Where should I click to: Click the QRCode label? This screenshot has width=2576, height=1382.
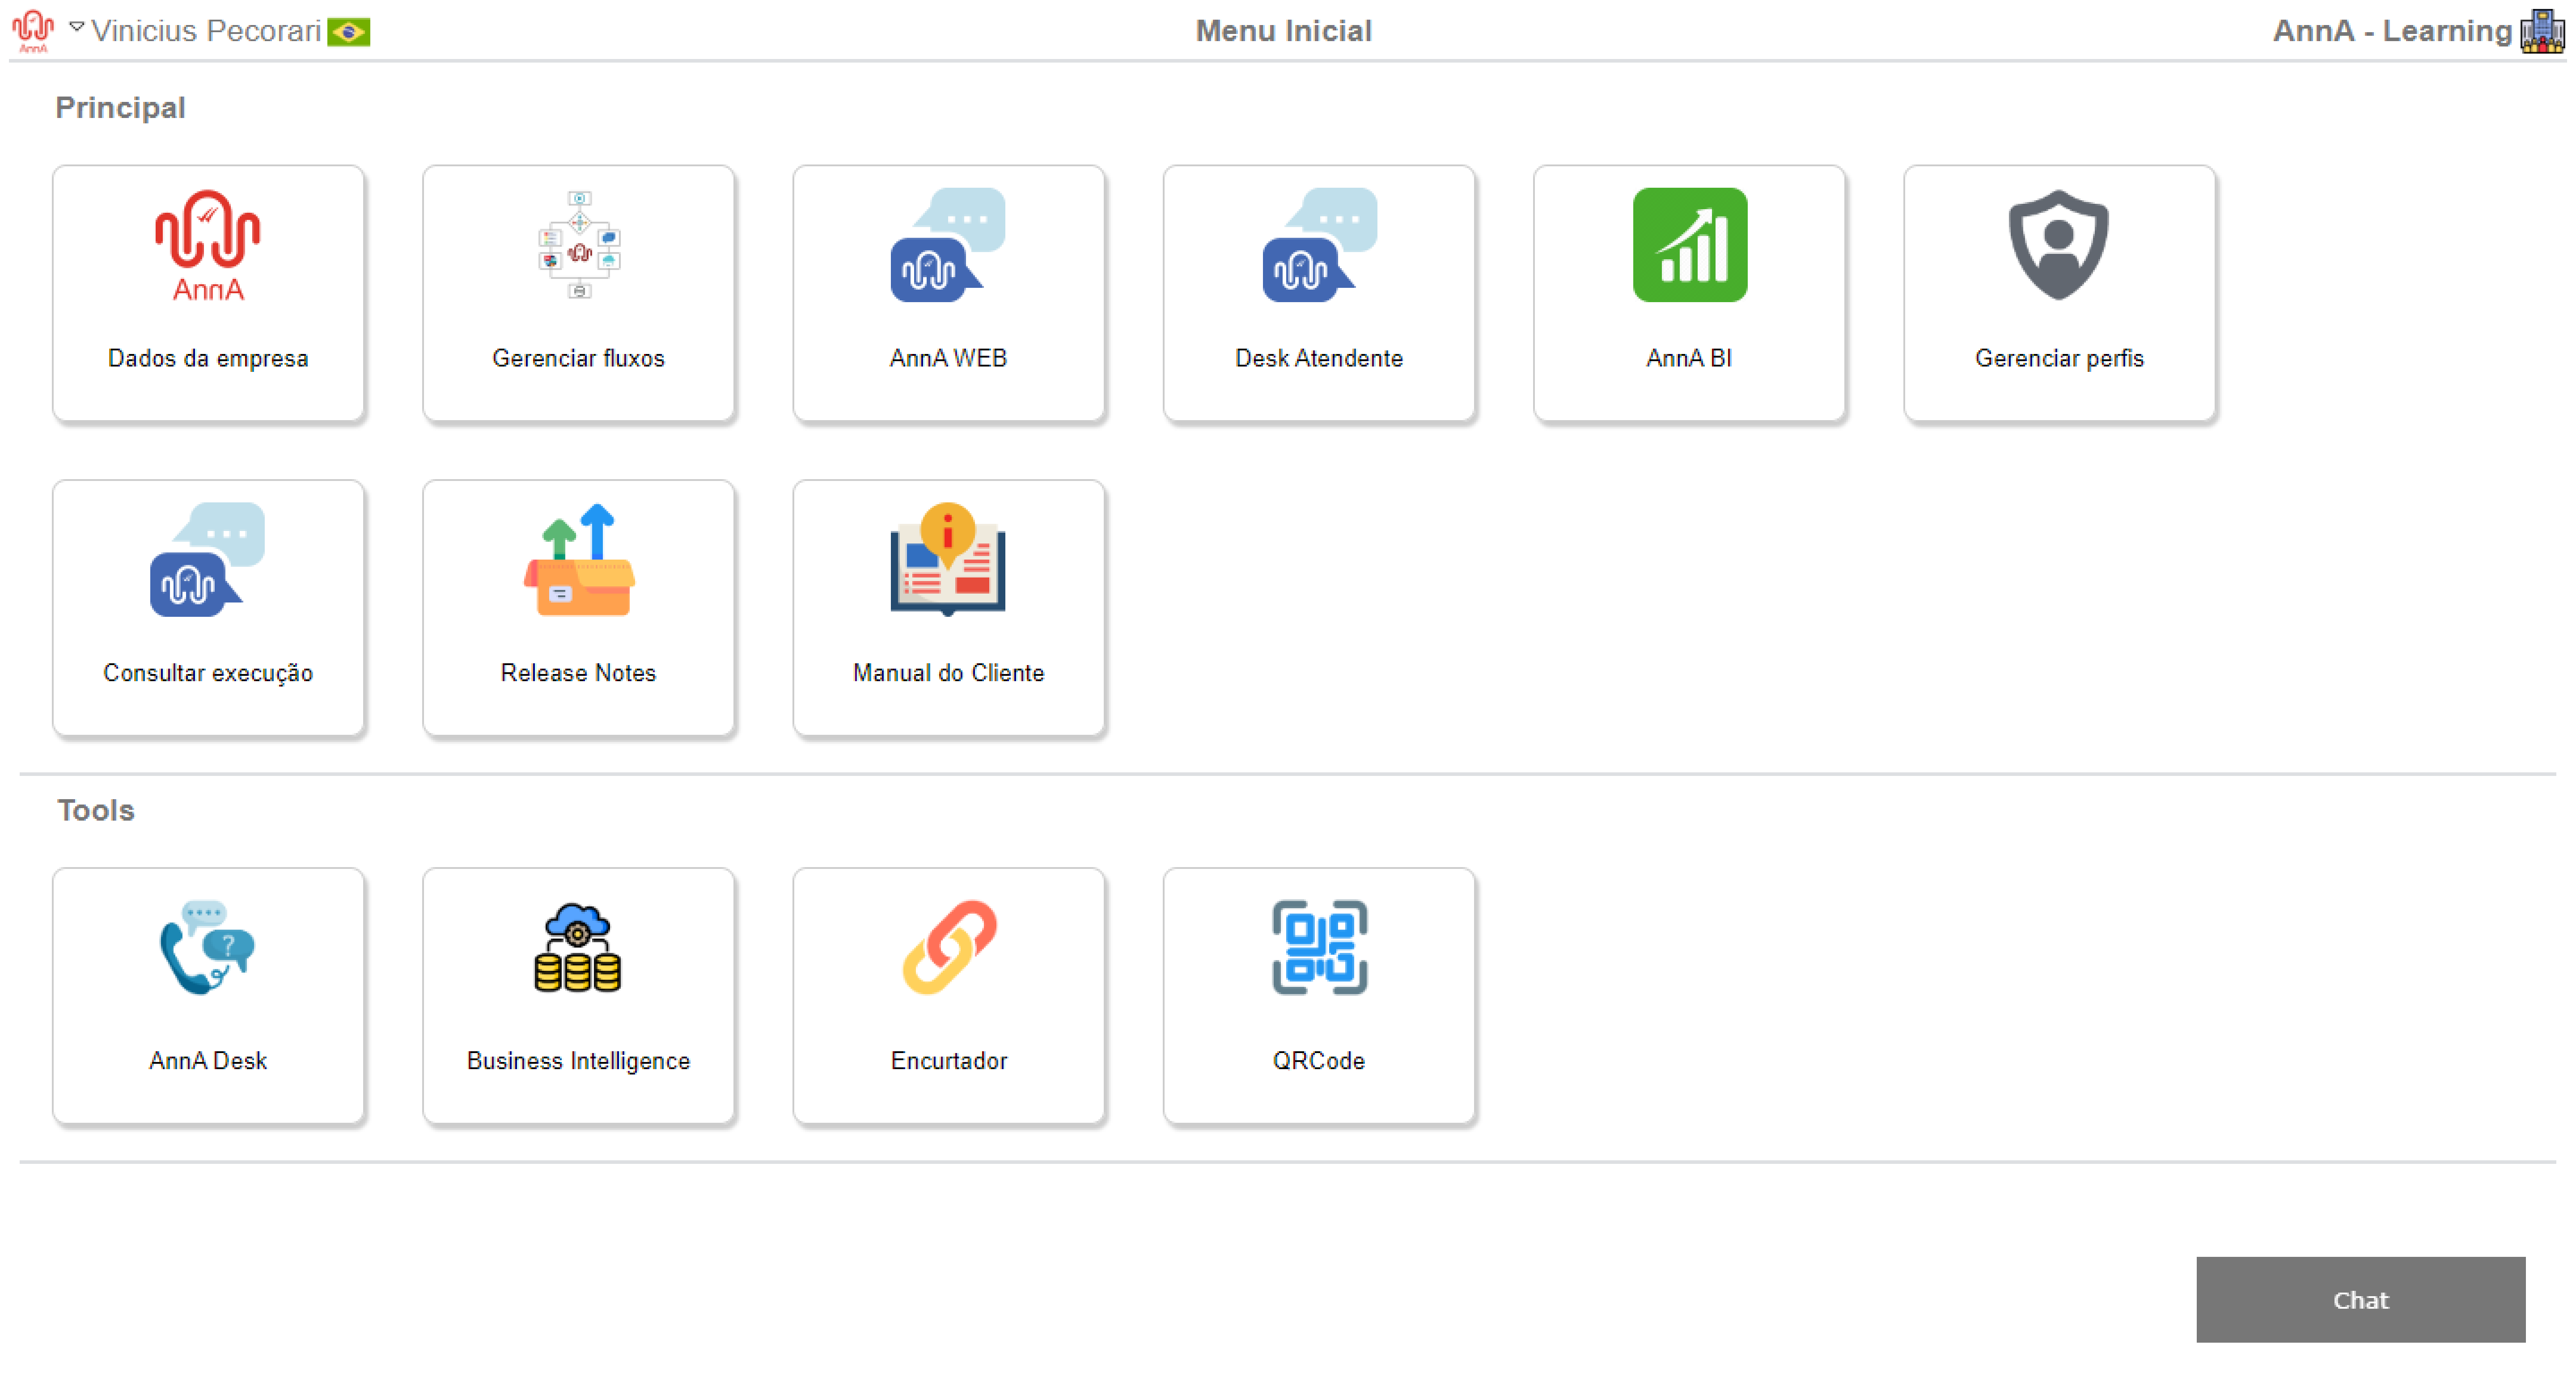[1319, 1060]
